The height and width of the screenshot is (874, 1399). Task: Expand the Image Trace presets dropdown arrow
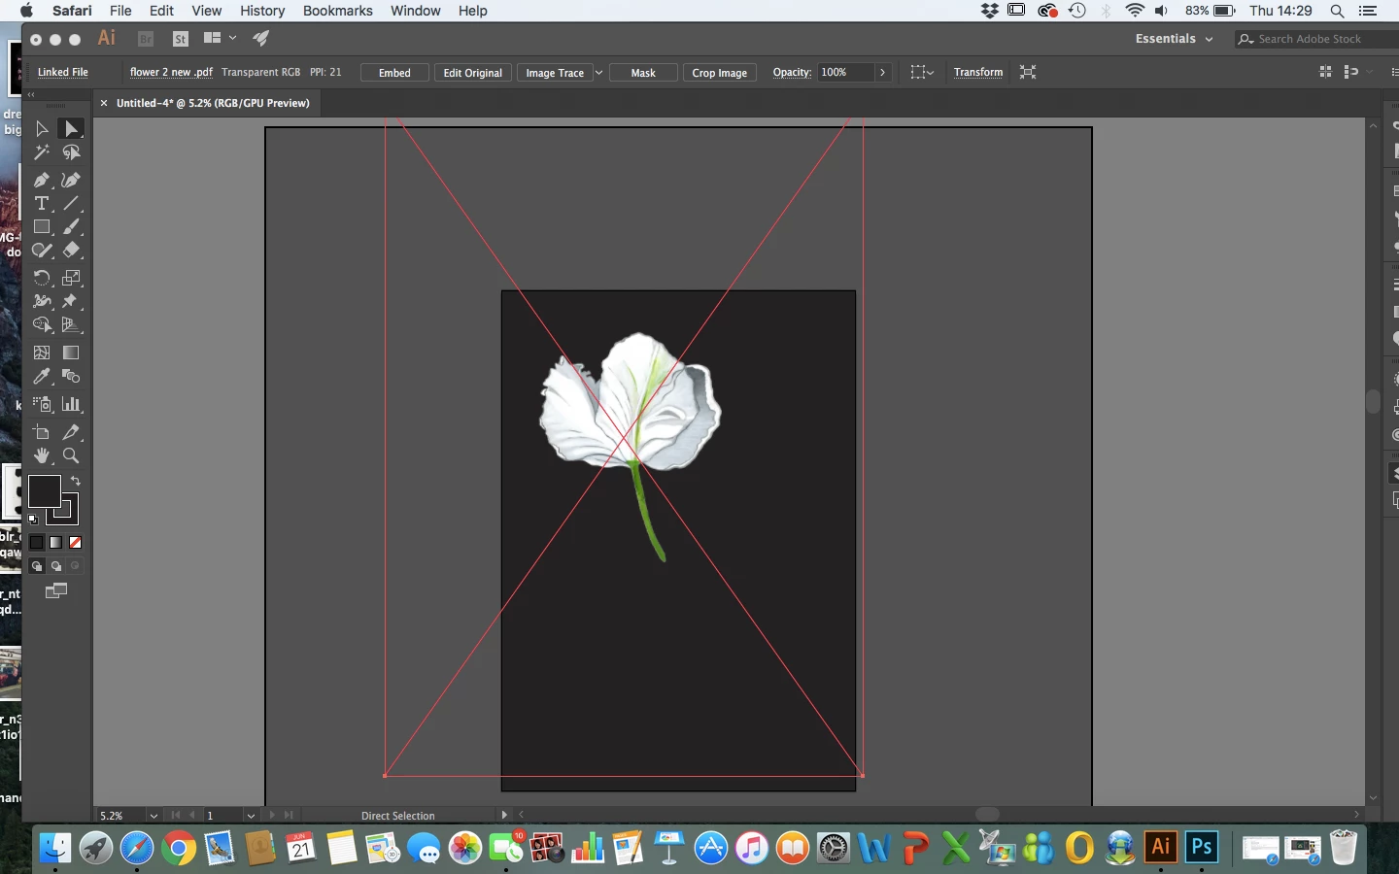pyautogui.click(x=598, y=73)
